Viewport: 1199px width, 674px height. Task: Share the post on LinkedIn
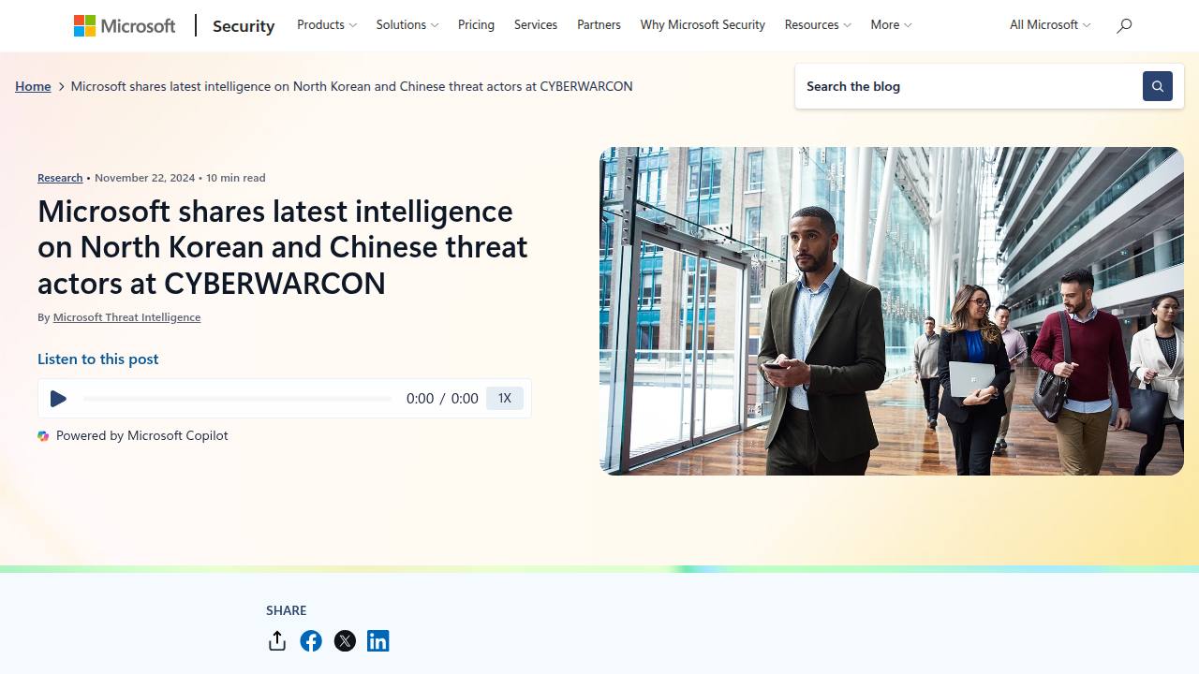click(378, 641)
